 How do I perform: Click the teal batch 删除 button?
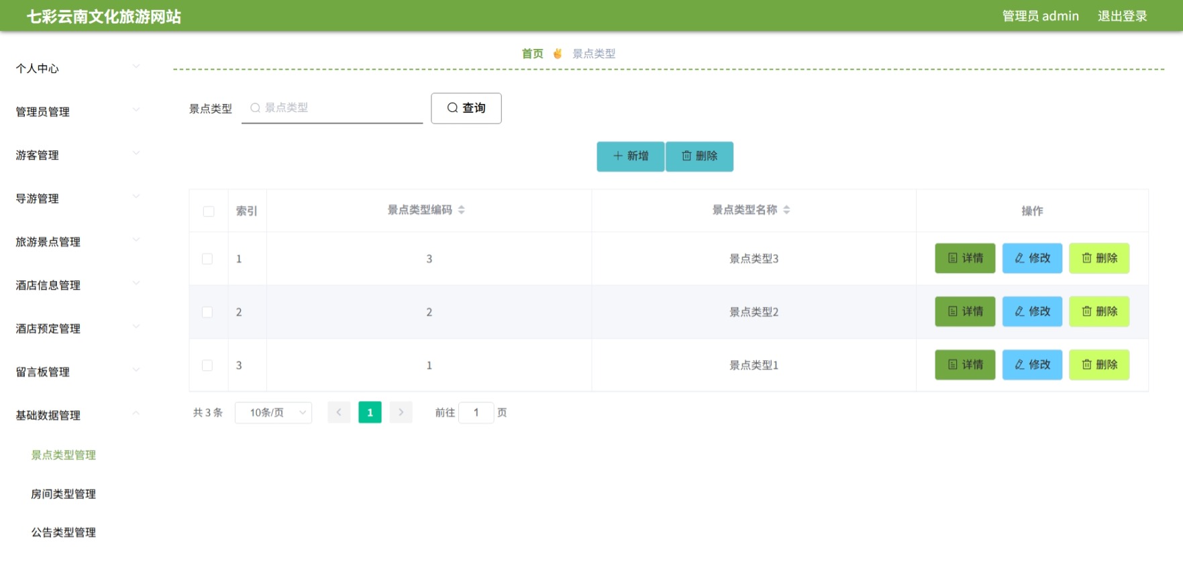pyautogui.click(x=699, y=156)
